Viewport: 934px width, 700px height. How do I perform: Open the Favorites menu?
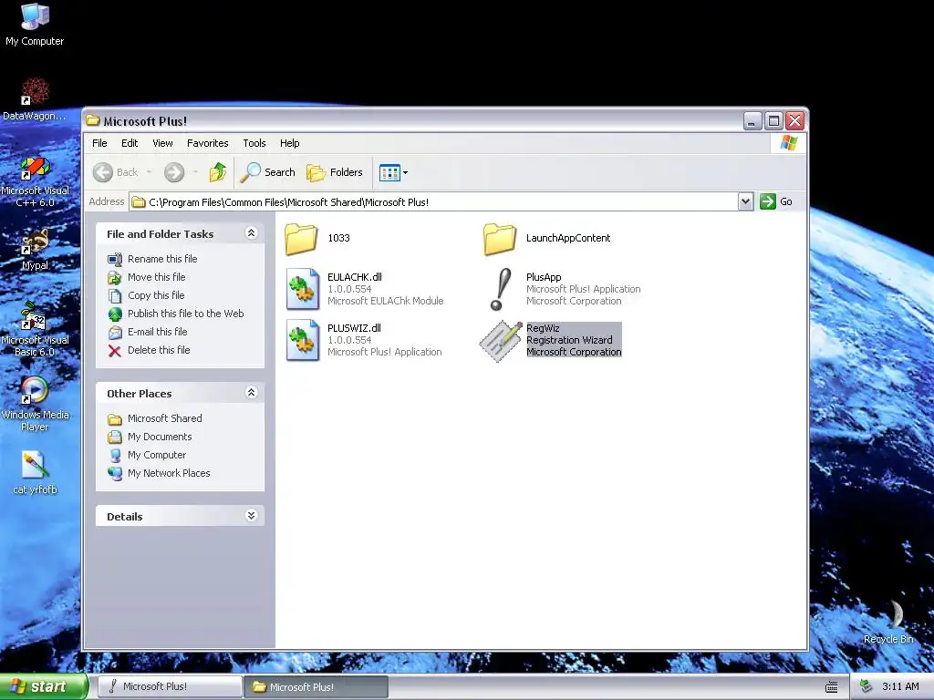[x=207, y=143]
